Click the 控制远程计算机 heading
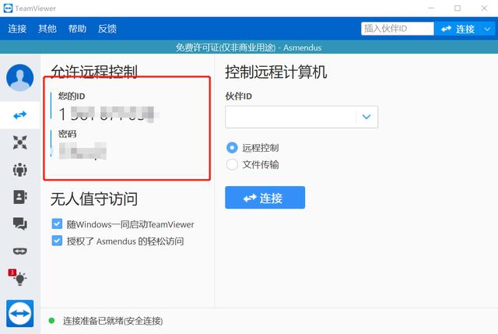This screenshot has width=498, height=334. [276, 72]
